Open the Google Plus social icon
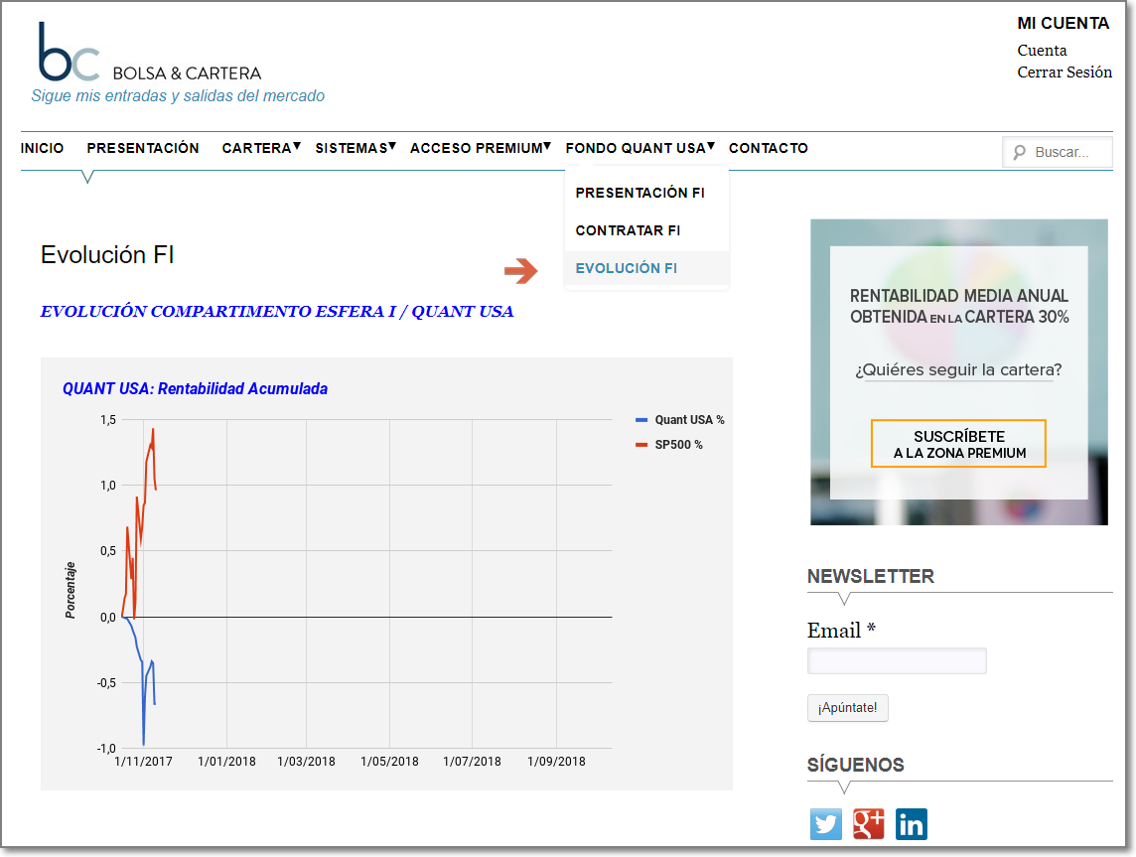Viewport: 1136px width, 857px height. pos(869,824)
